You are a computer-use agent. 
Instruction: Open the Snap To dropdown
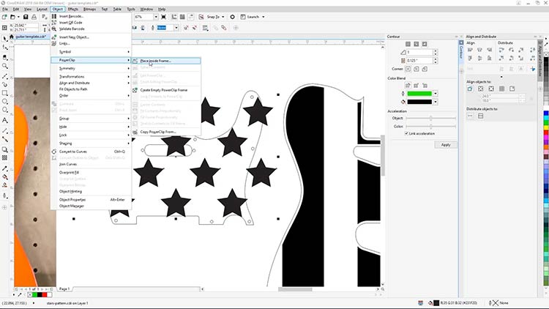pos(223,17)
